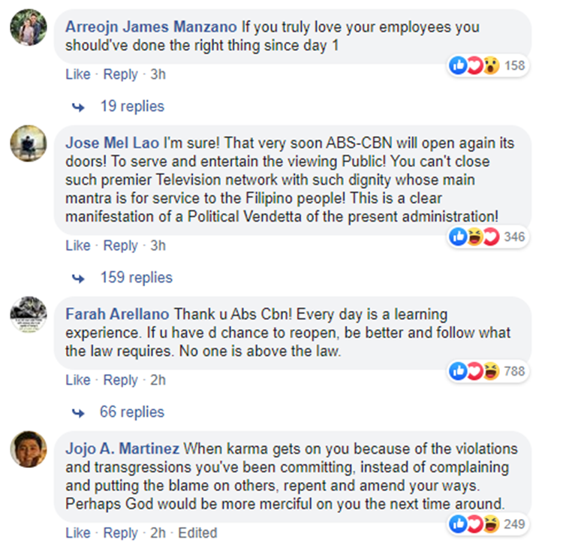Reply to Jojo A. Martinez's comment
Viewport: 563px width, 546px height.
120,533
